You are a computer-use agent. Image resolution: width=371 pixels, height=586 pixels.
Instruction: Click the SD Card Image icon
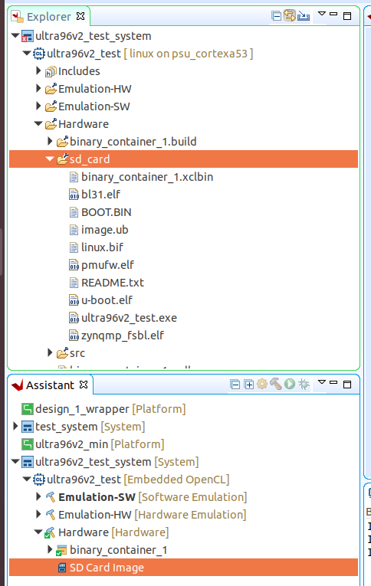click(62, 568)
